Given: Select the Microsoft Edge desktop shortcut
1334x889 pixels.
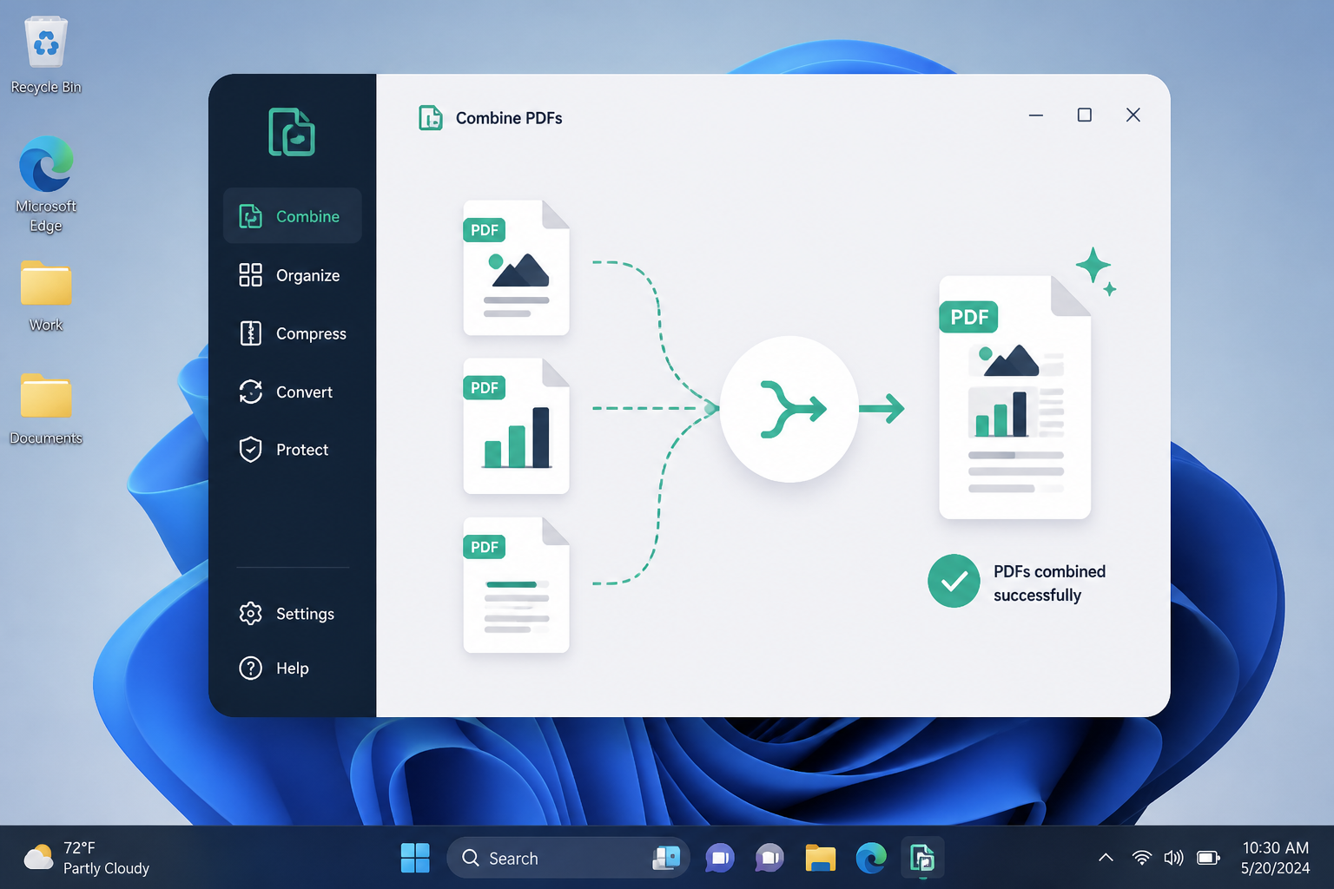Looking at the screenshot, I should coord(46,184).
